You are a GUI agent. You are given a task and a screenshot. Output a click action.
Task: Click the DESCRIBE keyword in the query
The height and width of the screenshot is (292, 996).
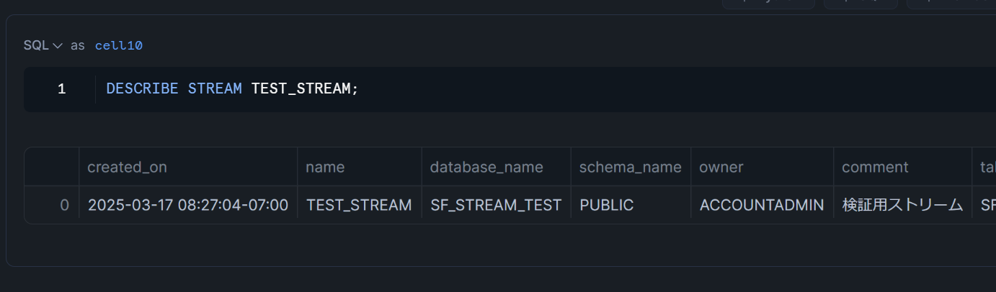142,89
